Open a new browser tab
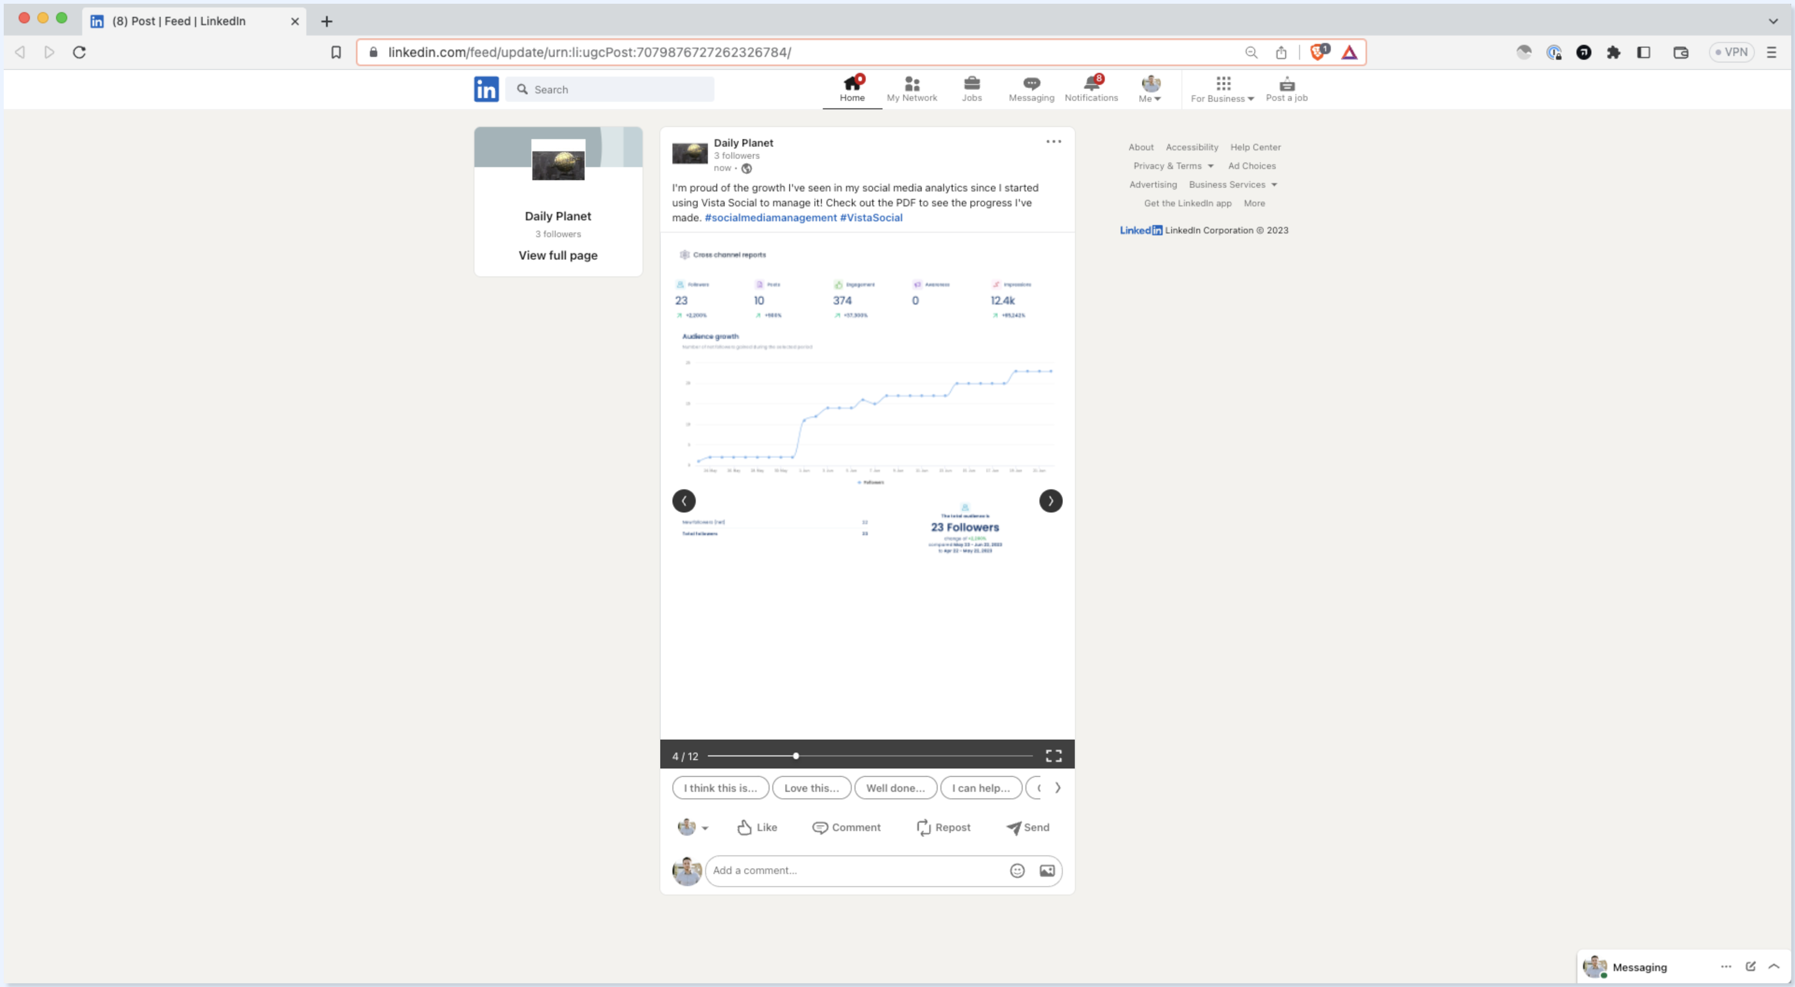Screen dimensions: 1795x987 pos(326,21)
